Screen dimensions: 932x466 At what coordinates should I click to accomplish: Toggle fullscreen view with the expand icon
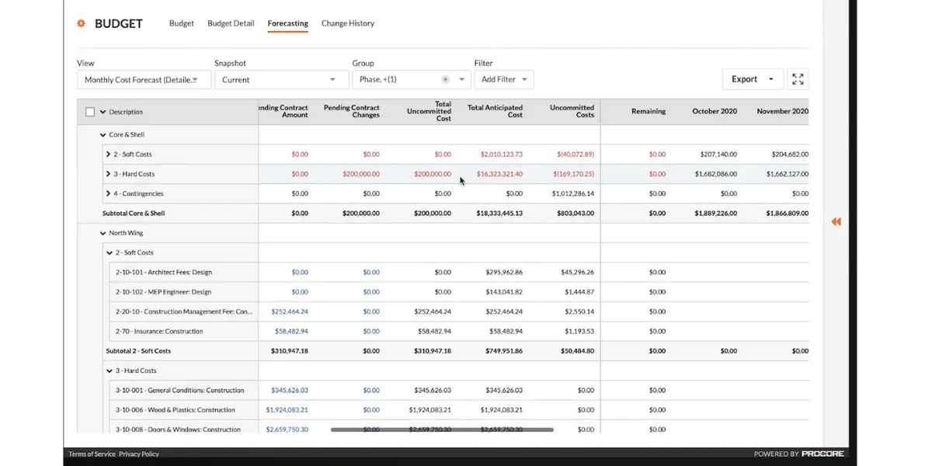click(x=798, y=79)
